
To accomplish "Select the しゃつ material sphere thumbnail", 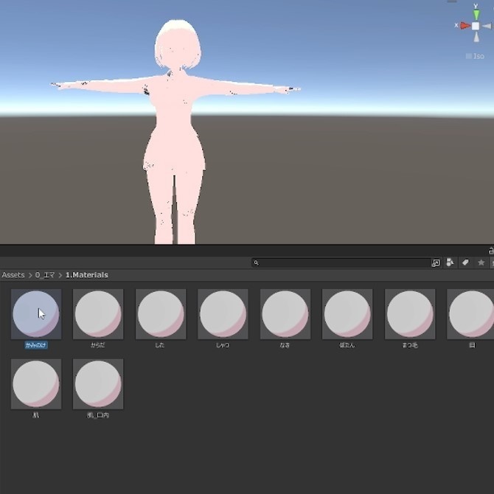I will (223, 314).
